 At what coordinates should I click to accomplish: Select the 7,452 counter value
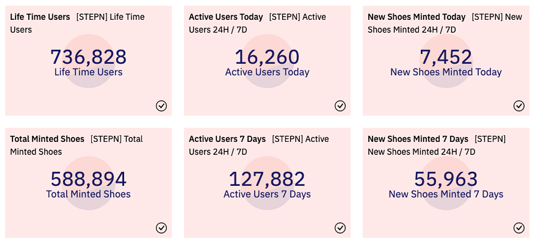pyautogui.click(x=446, y=57)
